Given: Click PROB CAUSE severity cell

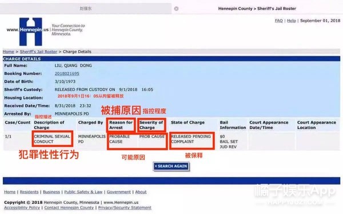Looking at the screenshot, I should coord(152,137).
